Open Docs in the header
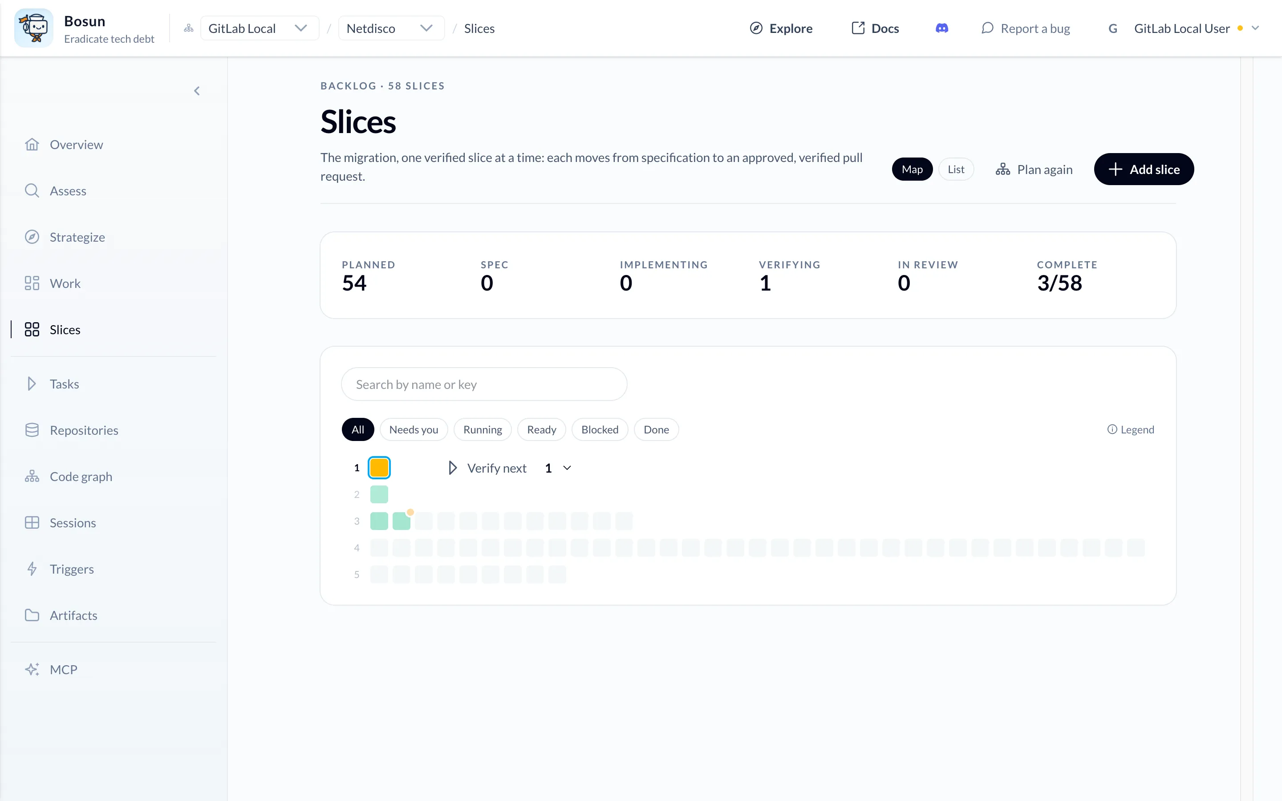The image size is (1282, 801). pyautogui.click(x=875, y=28)
